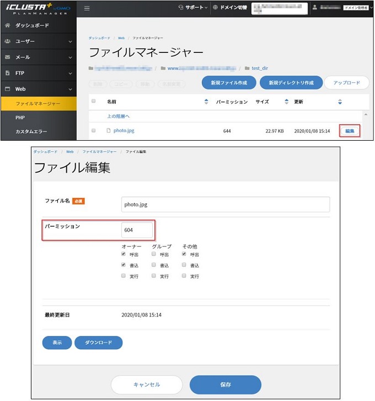The height and width of the screenshot is (401, 375).
Task: Check グループ 実行 permission
Action: click(154, 276)
